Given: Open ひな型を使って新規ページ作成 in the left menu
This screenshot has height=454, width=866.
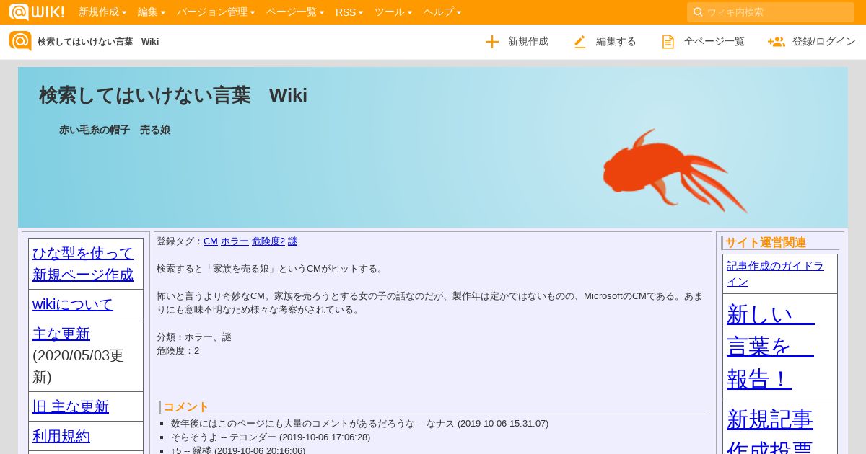Looking at the screenshot, I should pyautogui.click(x=83, y=264).
